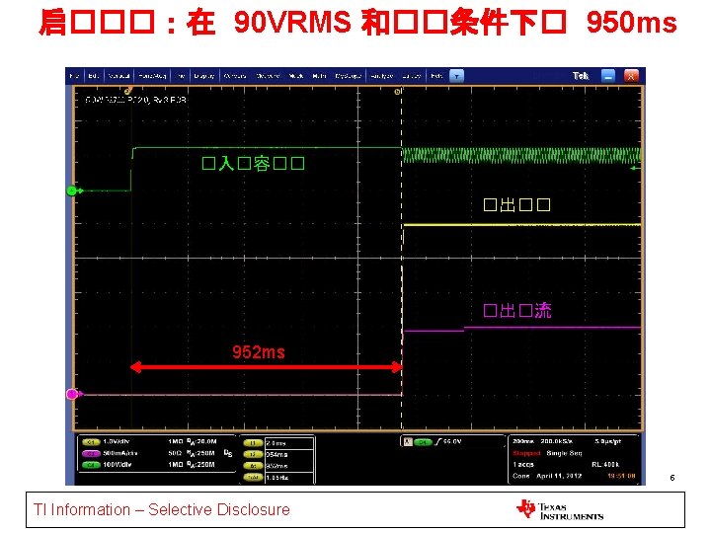Open the Vertical menu
Viewport: 711px width, 533px height.
119,76
